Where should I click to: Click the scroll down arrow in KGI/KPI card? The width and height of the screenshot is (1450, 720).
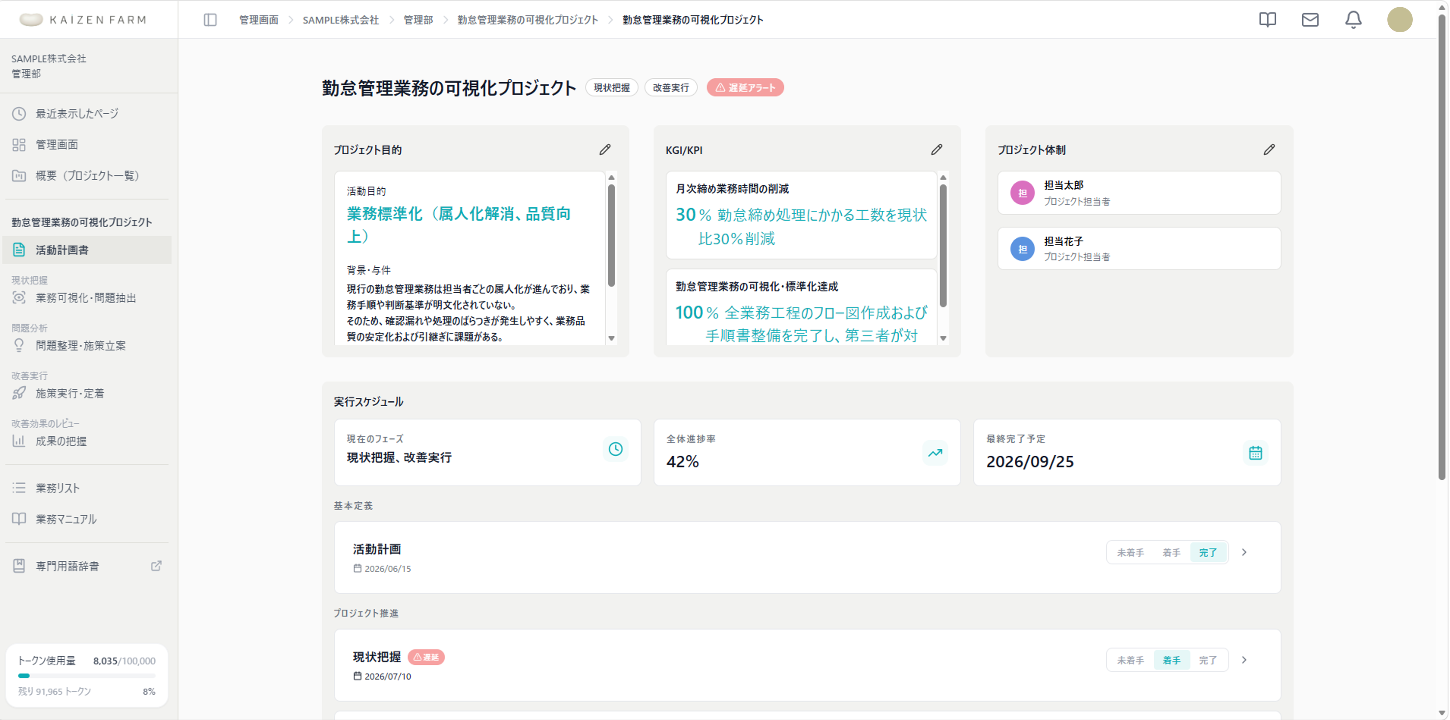point(943,338)
